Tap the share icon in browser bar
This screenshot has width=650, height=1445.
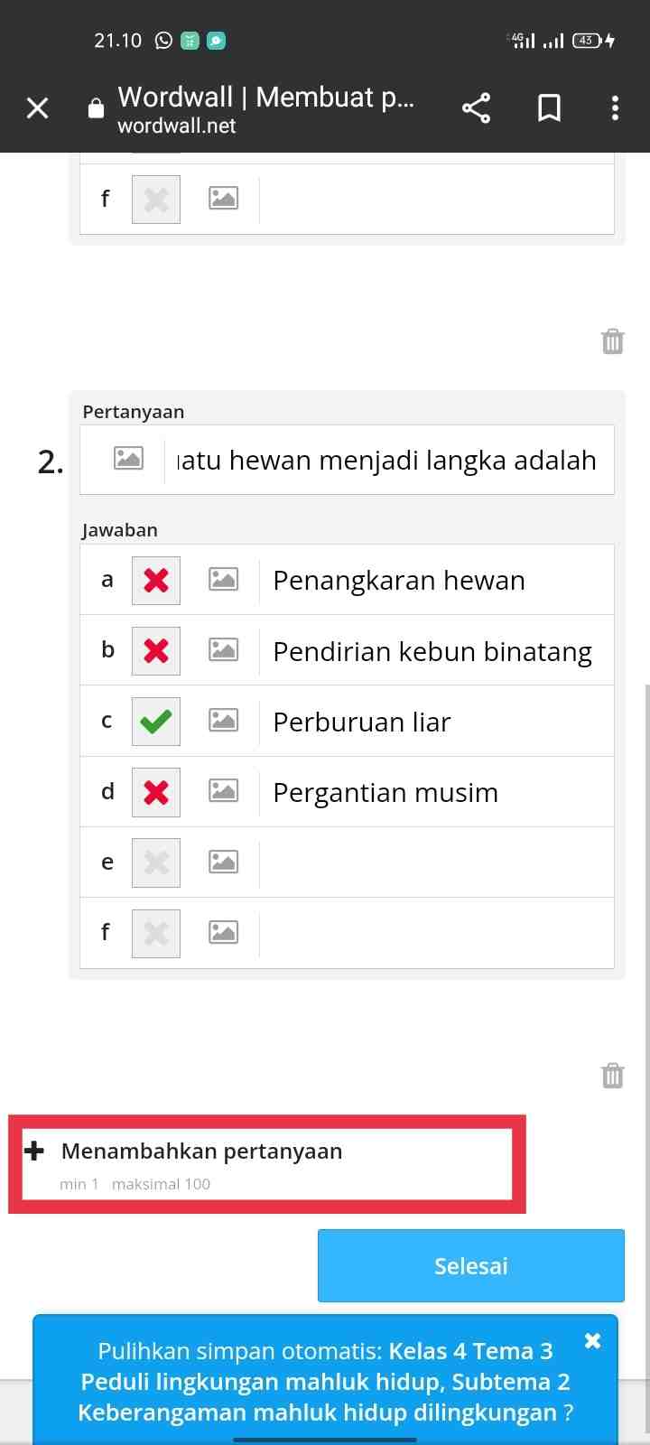point(476,108)
